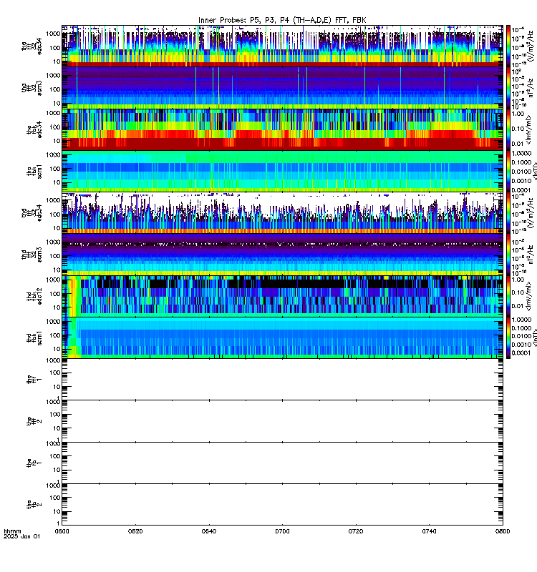Select the tha fbk scm1 spectrogram panel

coord(282,171)
